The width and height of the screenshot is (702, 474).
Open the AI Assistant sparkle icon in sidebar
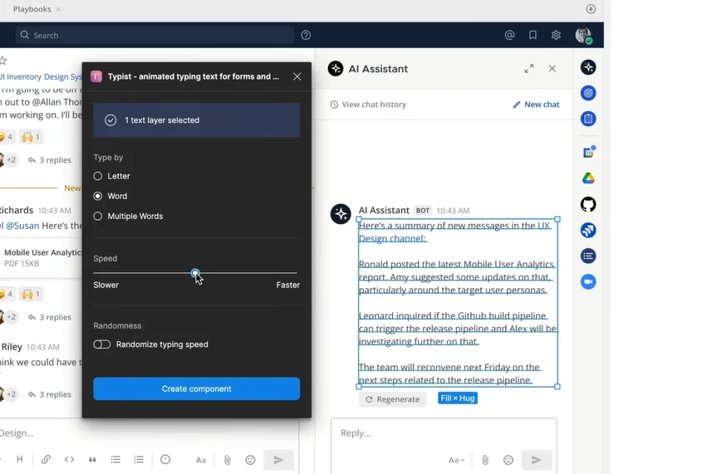click(588, 67)
